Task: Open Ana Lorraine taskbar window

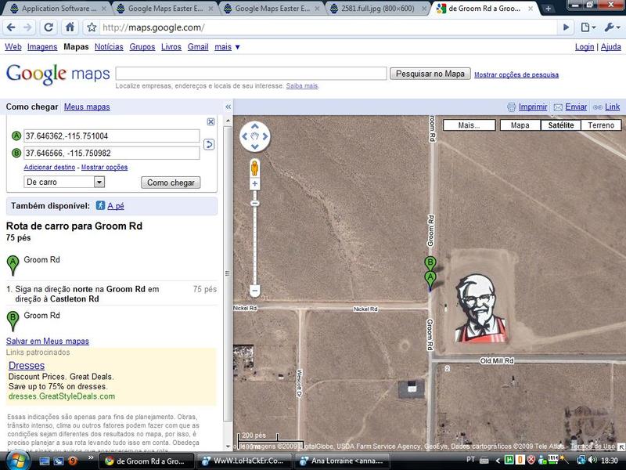Action: click(x=342, y=461)
